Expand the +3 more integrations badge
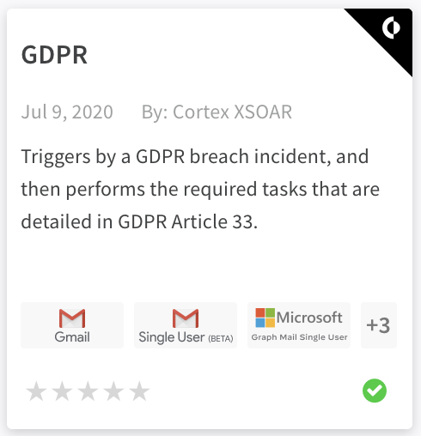 (379, 325)
